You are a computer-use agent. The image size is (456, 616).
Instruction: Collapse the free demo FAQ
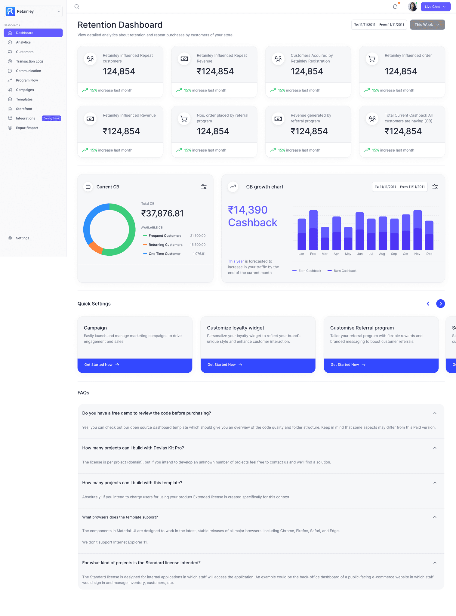pos(435,413)
